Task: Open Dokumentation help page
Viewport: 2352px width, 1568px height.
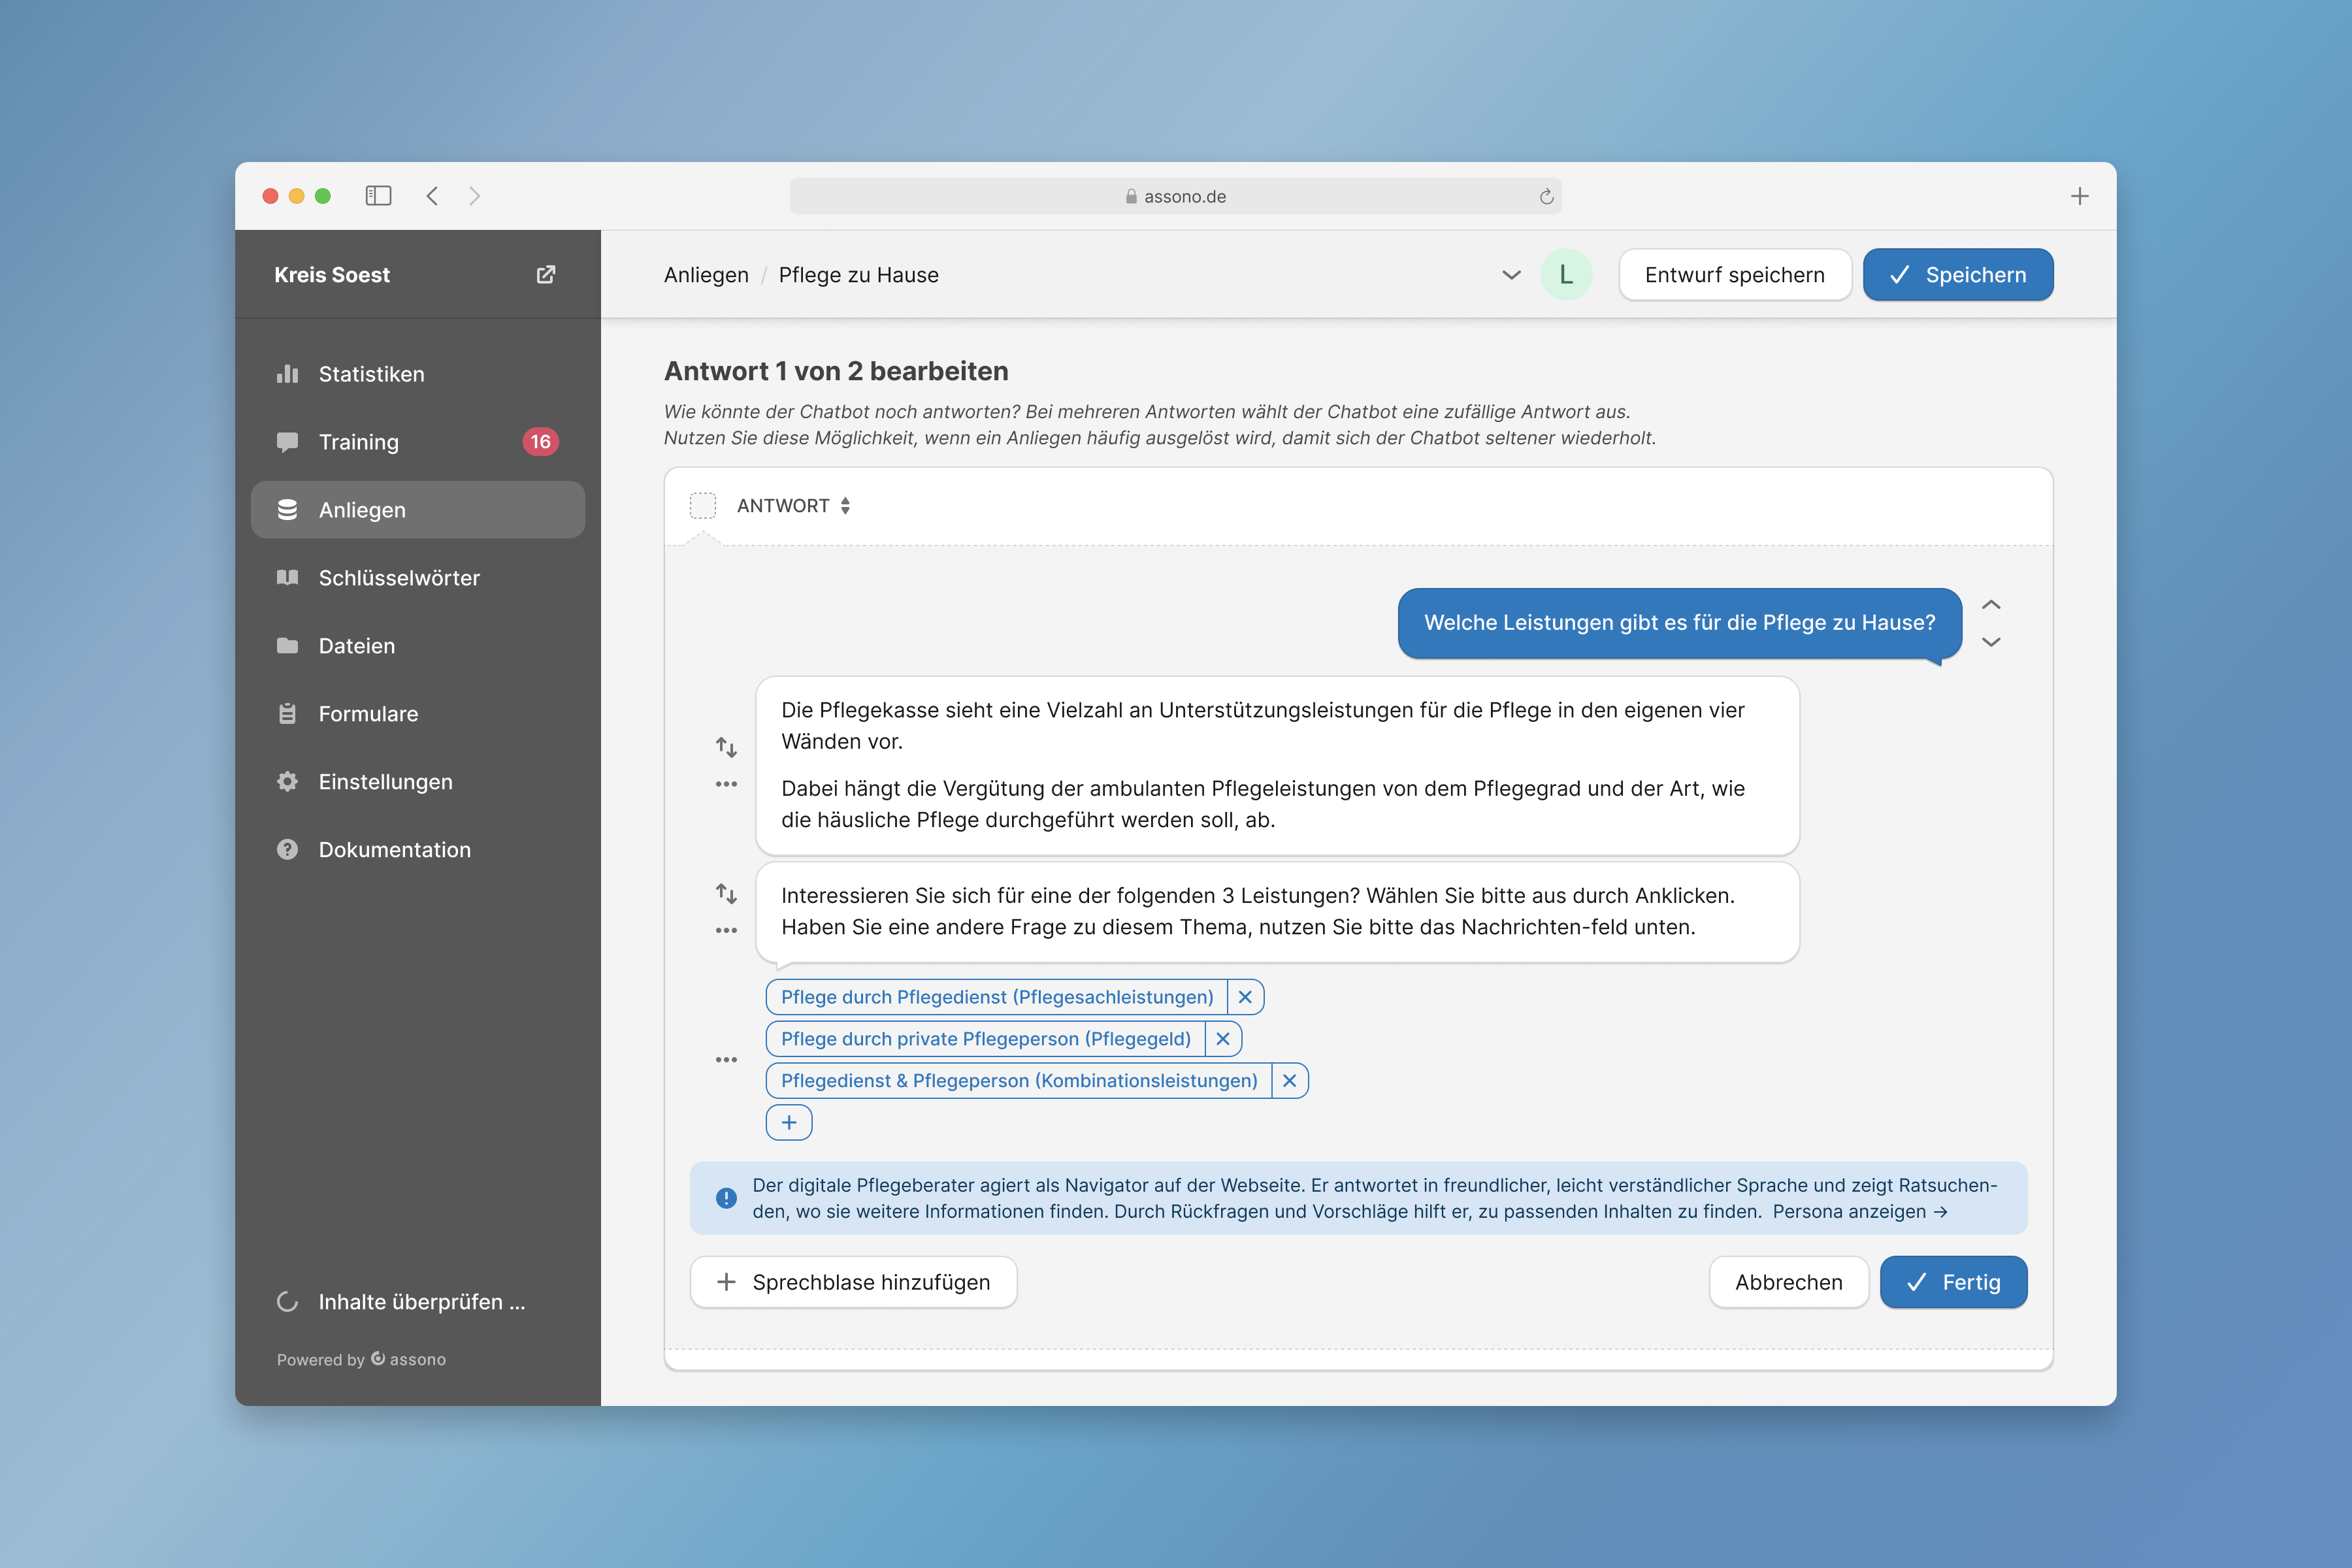Action: click(417, 850)
